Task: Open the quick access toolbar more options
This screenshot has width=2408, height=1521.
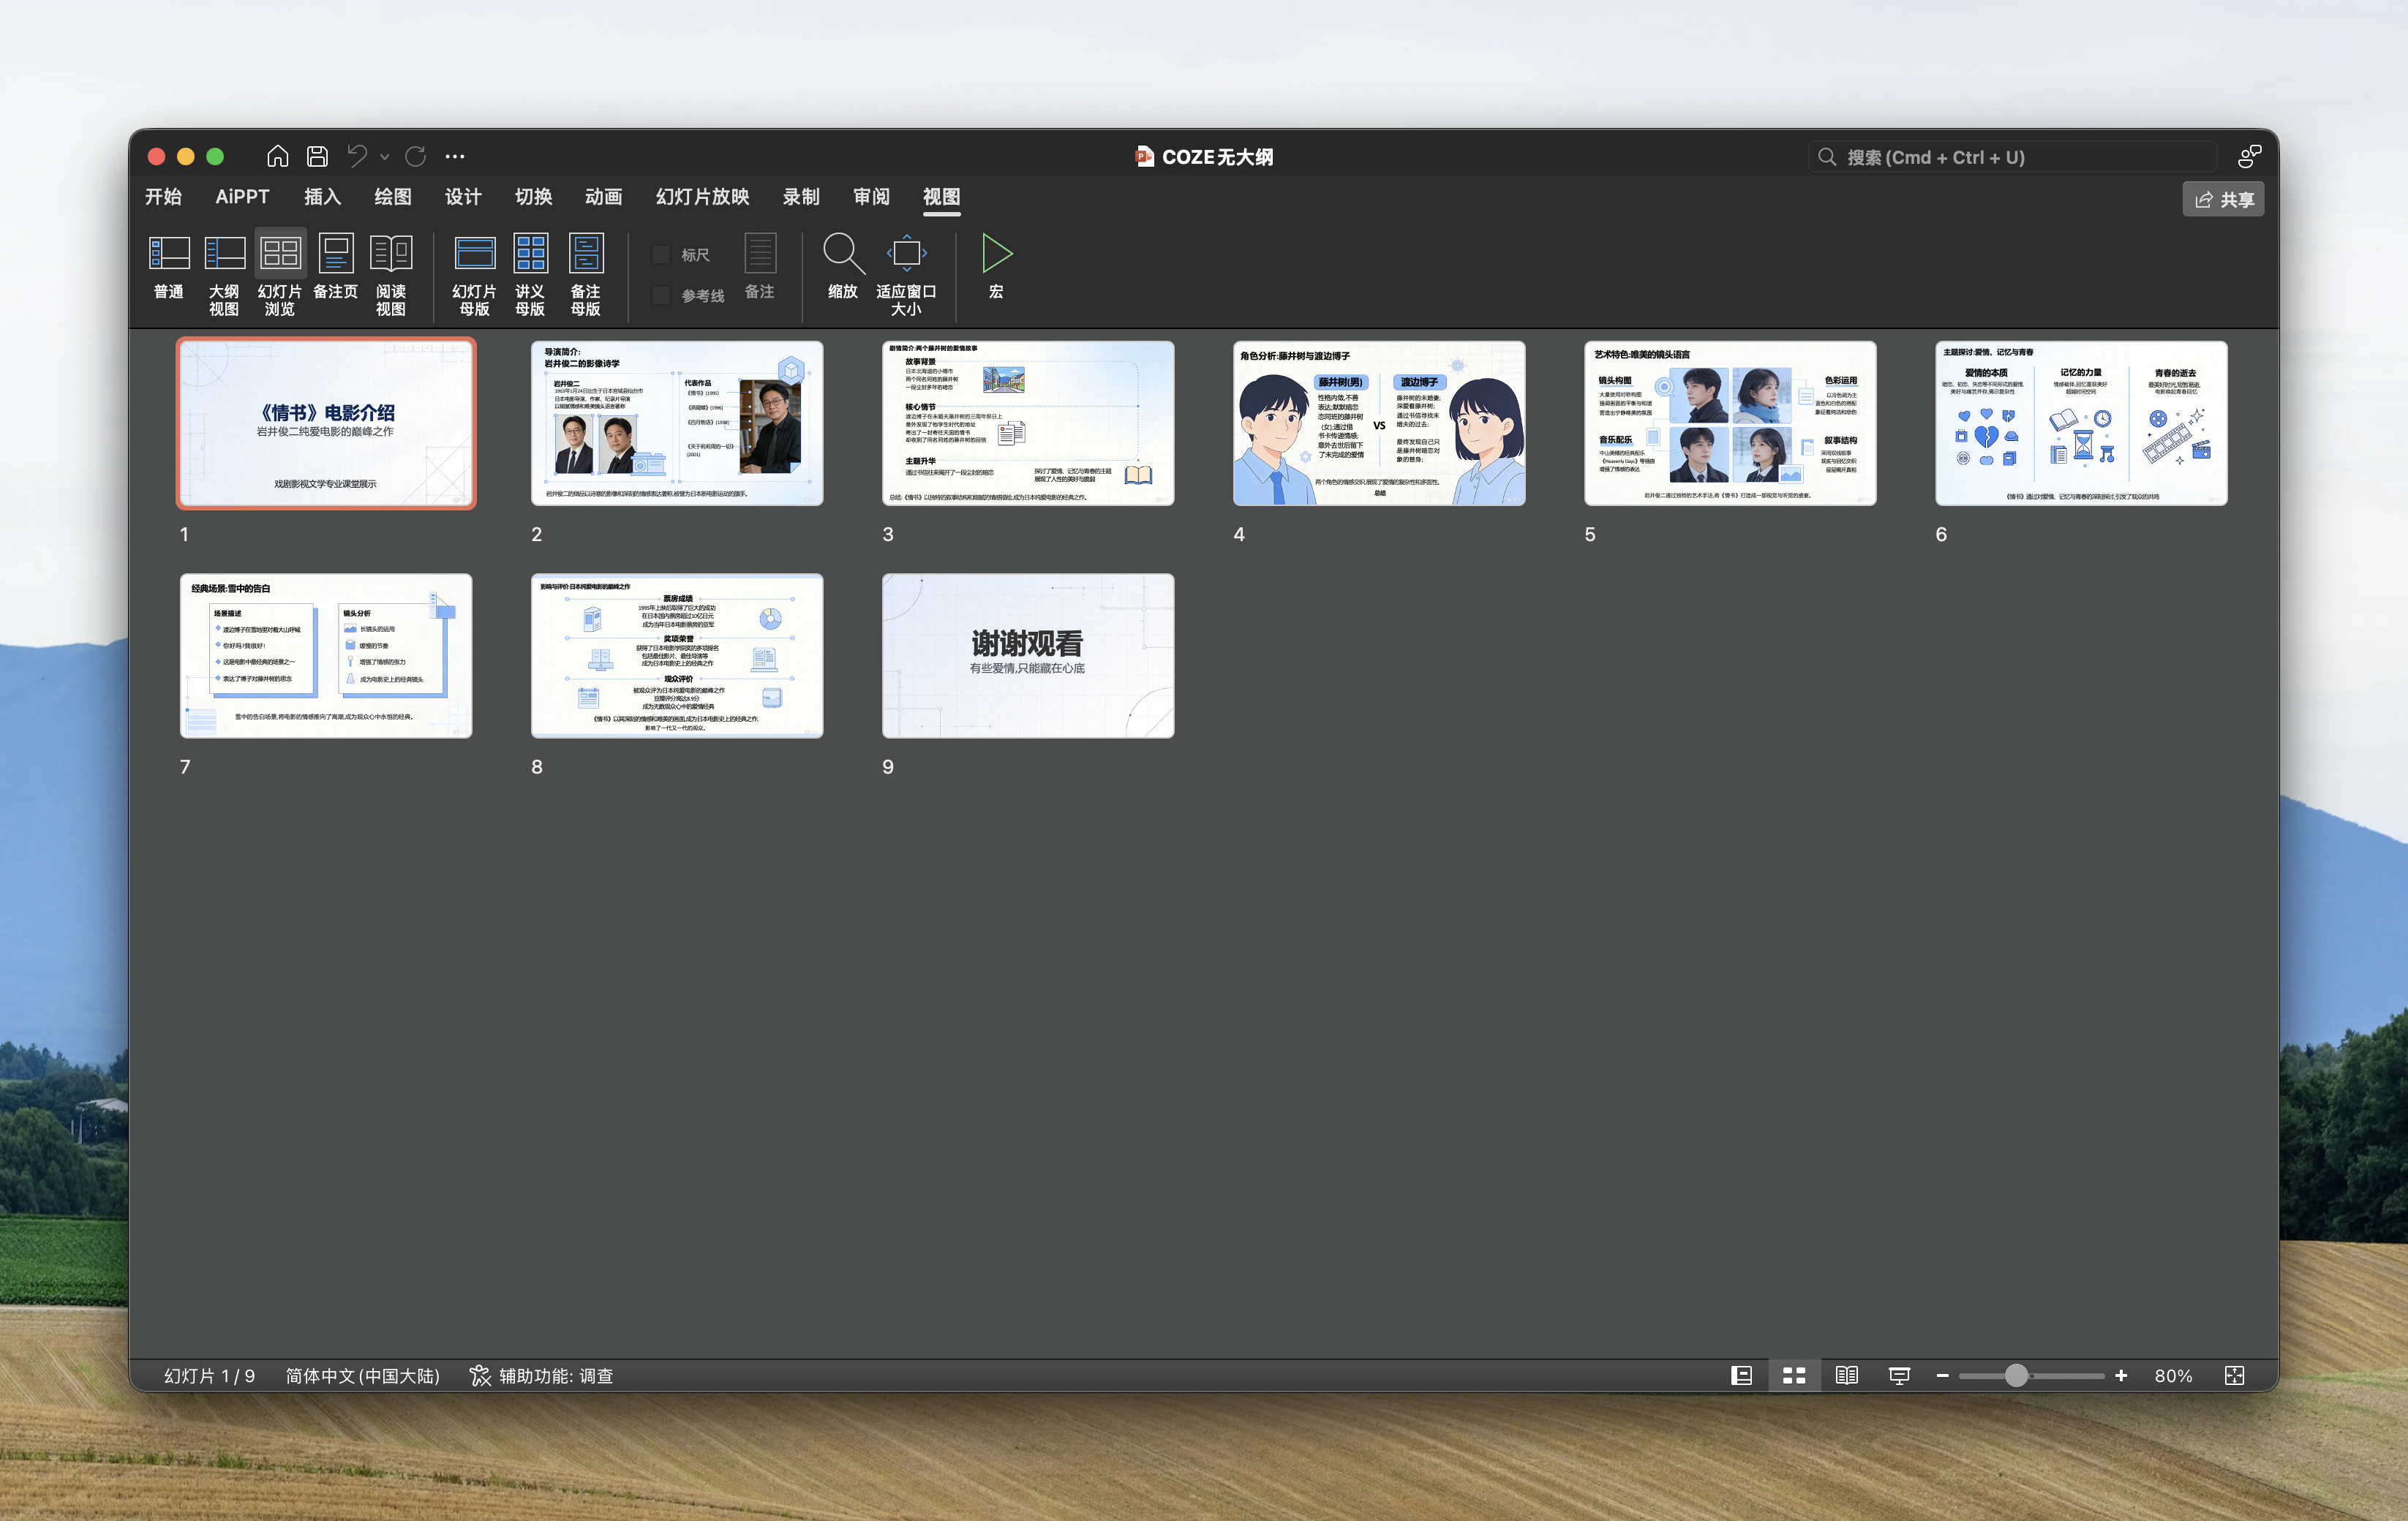Action: click(x=455, y=157)
